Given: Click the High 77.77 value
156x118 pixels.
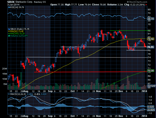Looking at the screenshot, I should [x=71, y=5].
